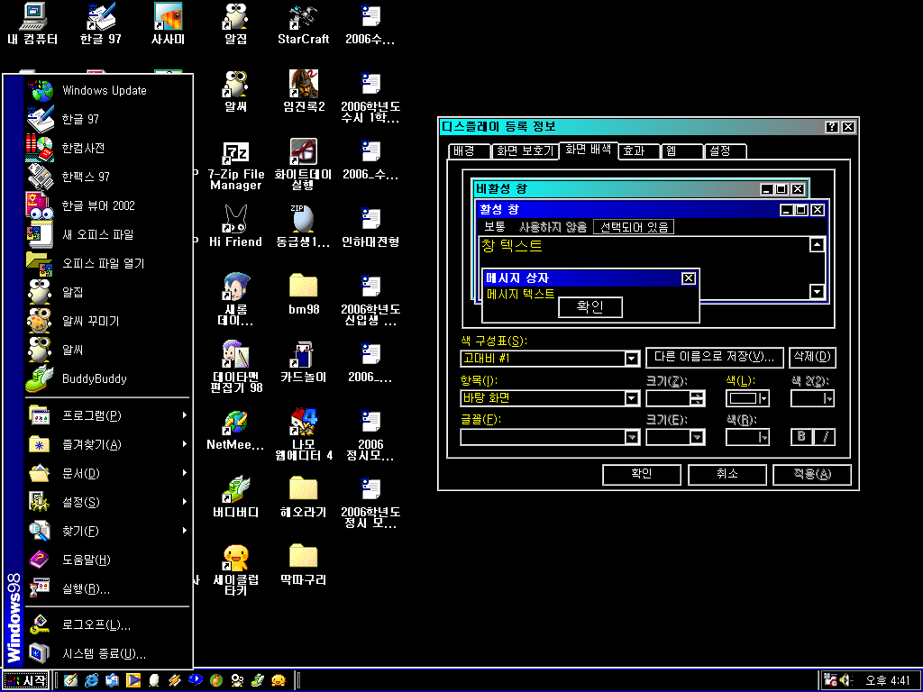
Task: Launch Outlook Express from quick launch
Action: [112, 681]
